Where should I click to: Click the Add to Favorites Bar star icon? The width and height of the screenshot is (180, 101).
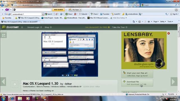pyautogui.click(x=16, y=18)
